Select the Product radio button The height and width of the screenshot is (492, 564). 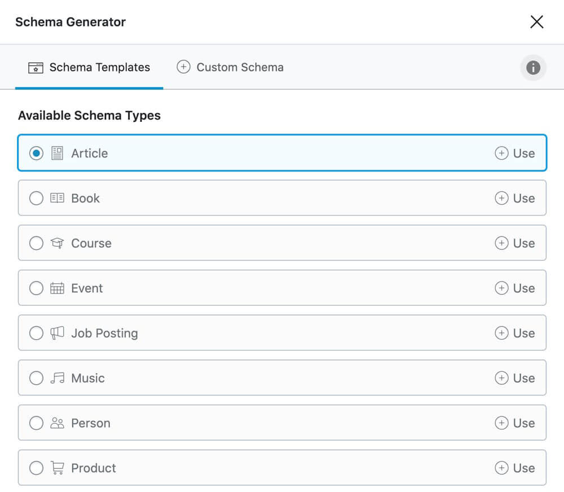click(x=36, y=468)
